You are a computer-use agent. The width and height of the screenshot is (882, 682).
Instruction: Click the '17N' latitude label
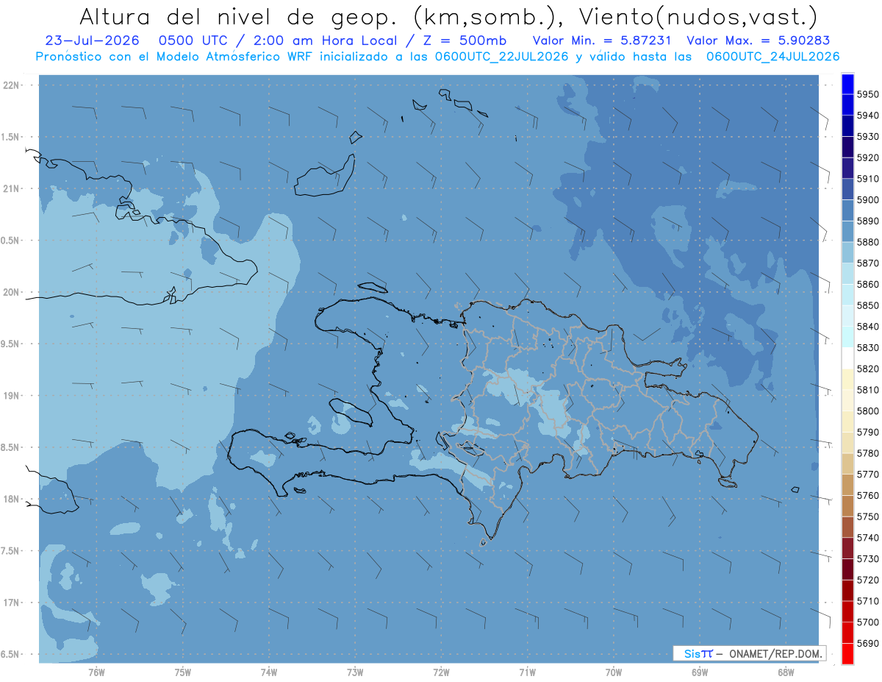click(x=12, y=603)
